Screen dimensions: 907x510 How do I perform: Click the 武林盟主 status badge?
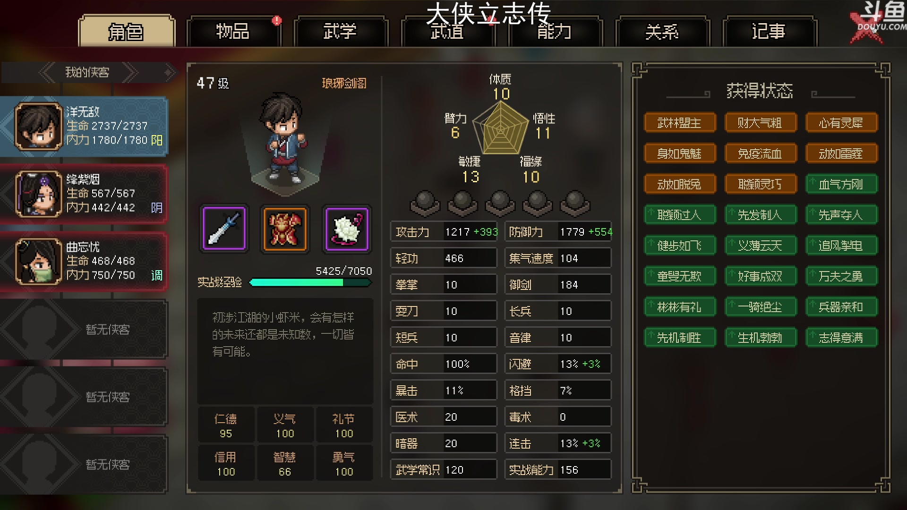click(679, 123)
